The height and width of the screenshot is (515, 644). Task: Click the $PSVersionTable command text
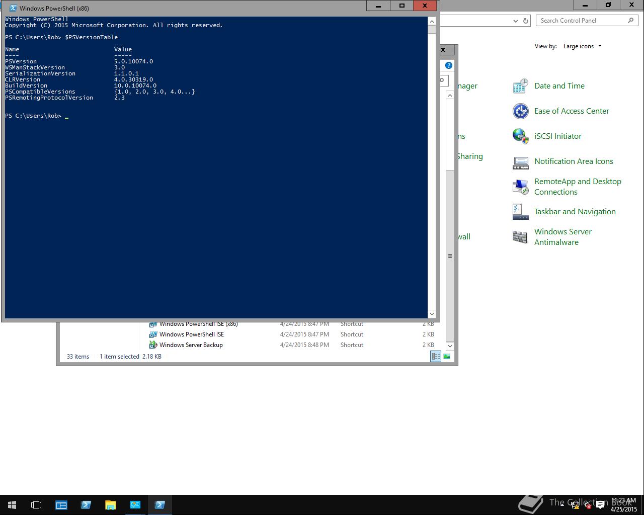[91, 37]
